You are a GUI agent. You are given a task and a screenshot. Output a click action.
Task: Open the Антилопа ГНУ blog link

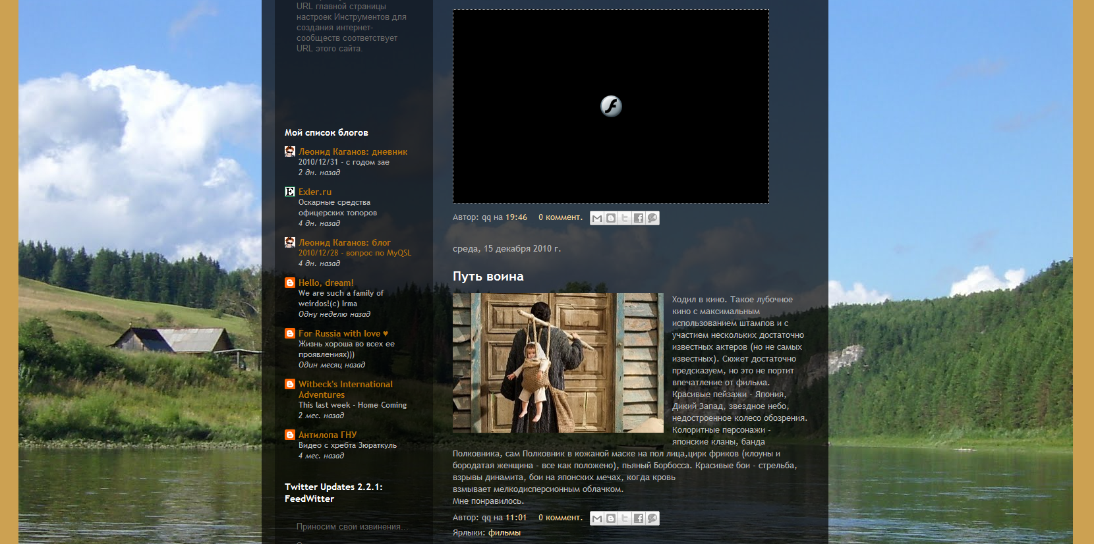click(x=327, y=435)
